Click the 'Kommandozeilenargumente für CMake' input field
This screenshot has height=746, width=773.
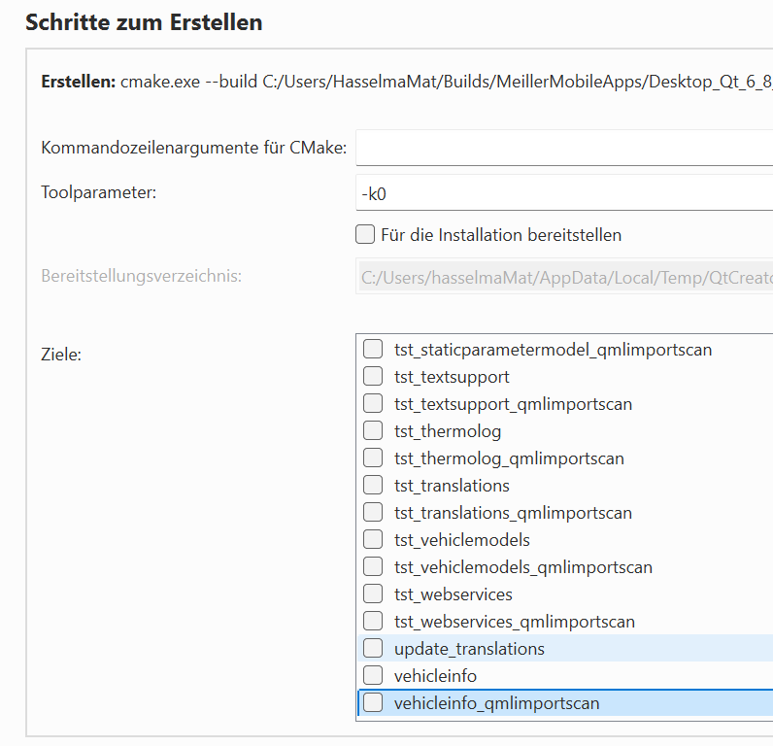(x=563, y=149)
